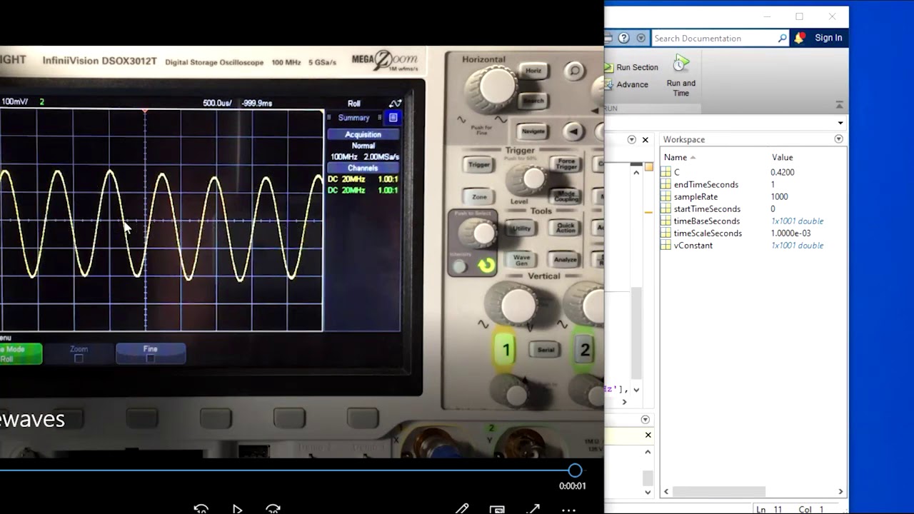This screenshot has width=914, height=514.
Task: Click Run Section in the toolstrip
Action: click(x=632, y=67)
